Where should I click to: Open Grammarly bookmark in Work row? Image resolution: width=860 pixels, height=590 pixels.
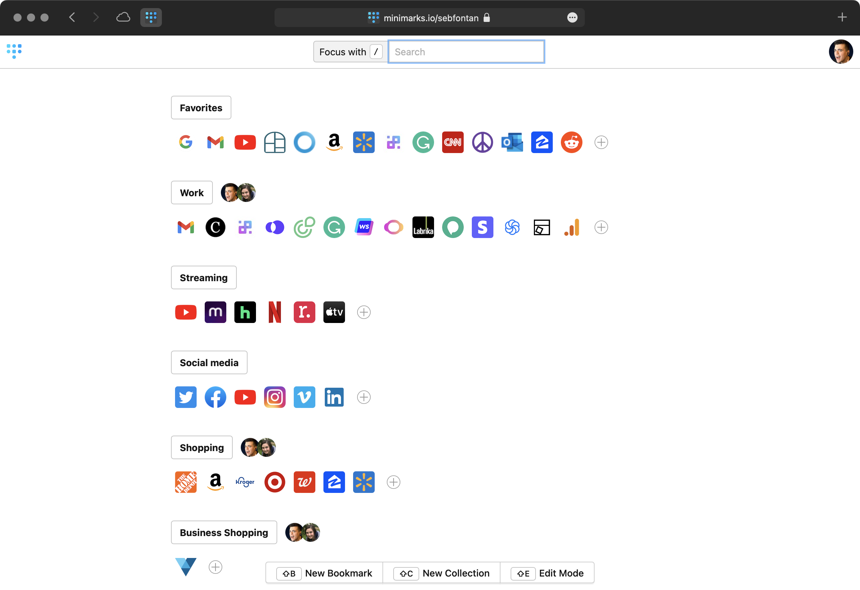click(334, 228)
